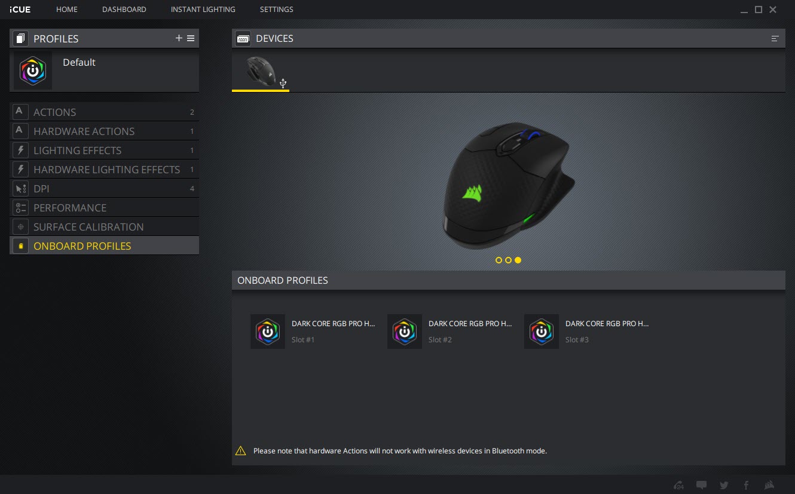Click the Onboard Profiles panel header

509,280
